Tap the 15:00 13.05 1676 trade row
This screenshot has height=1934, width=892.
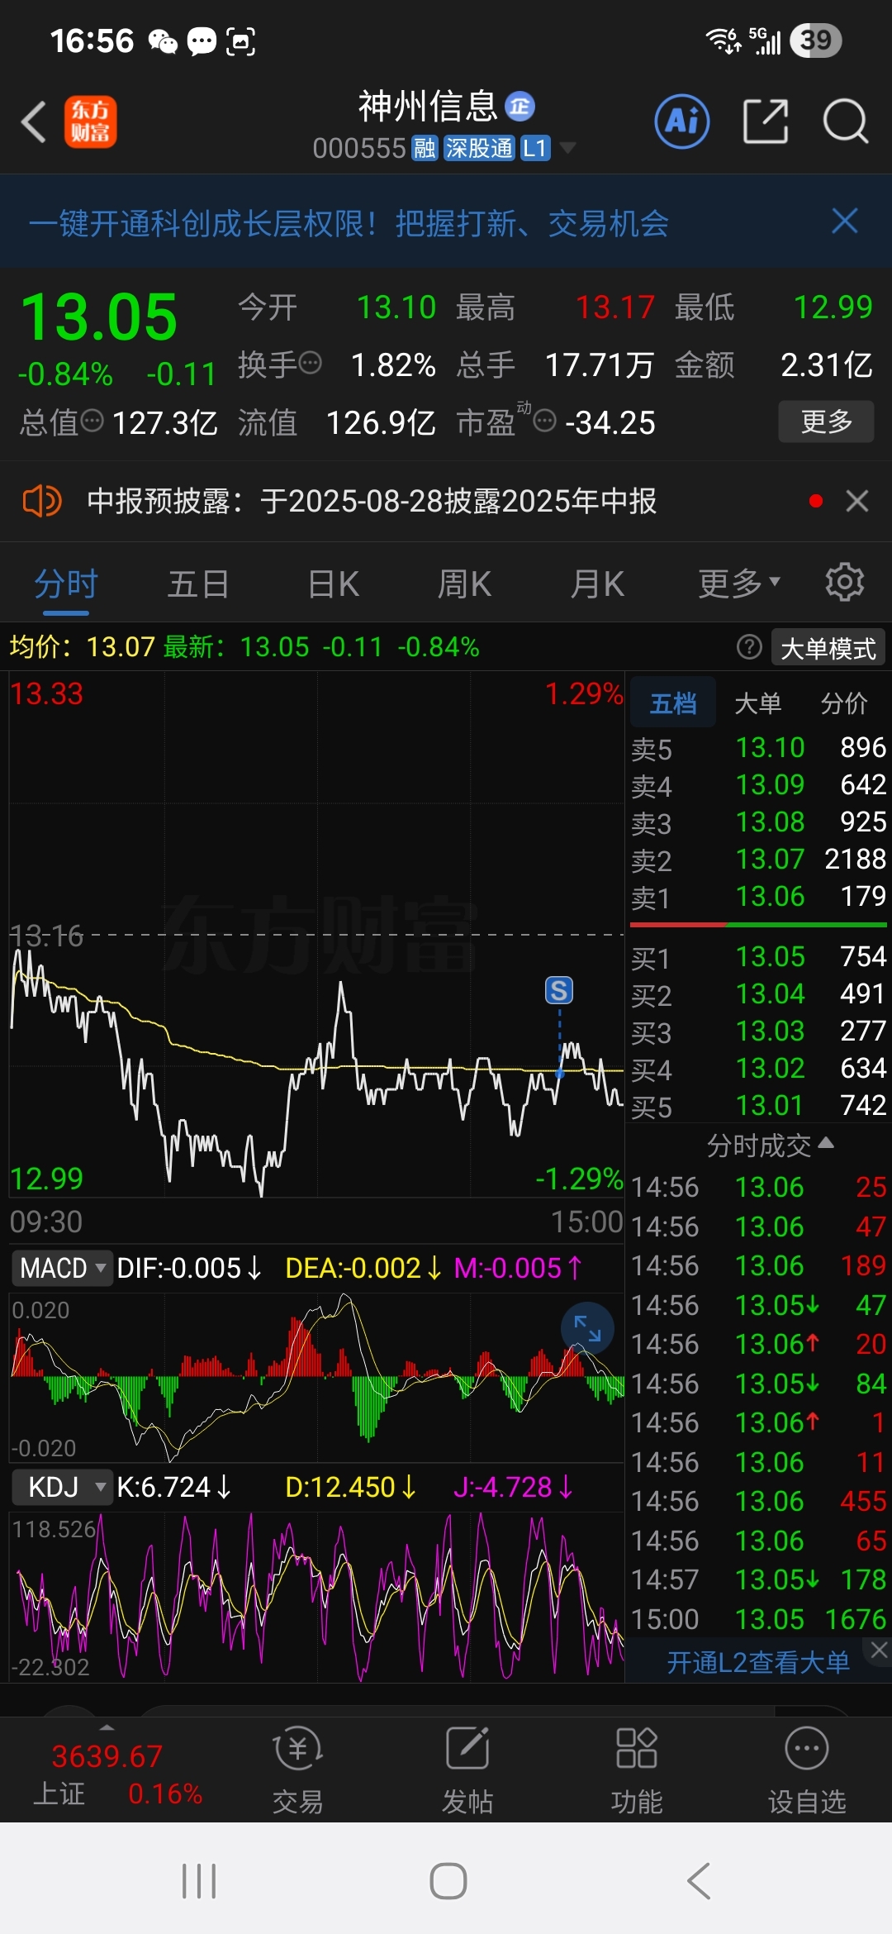pos(758,1618)
